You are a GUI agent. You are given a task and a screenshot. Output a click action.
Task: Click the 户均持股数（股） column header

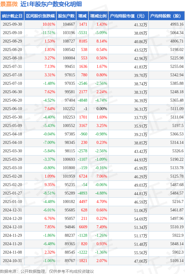[x=167, y=16]
